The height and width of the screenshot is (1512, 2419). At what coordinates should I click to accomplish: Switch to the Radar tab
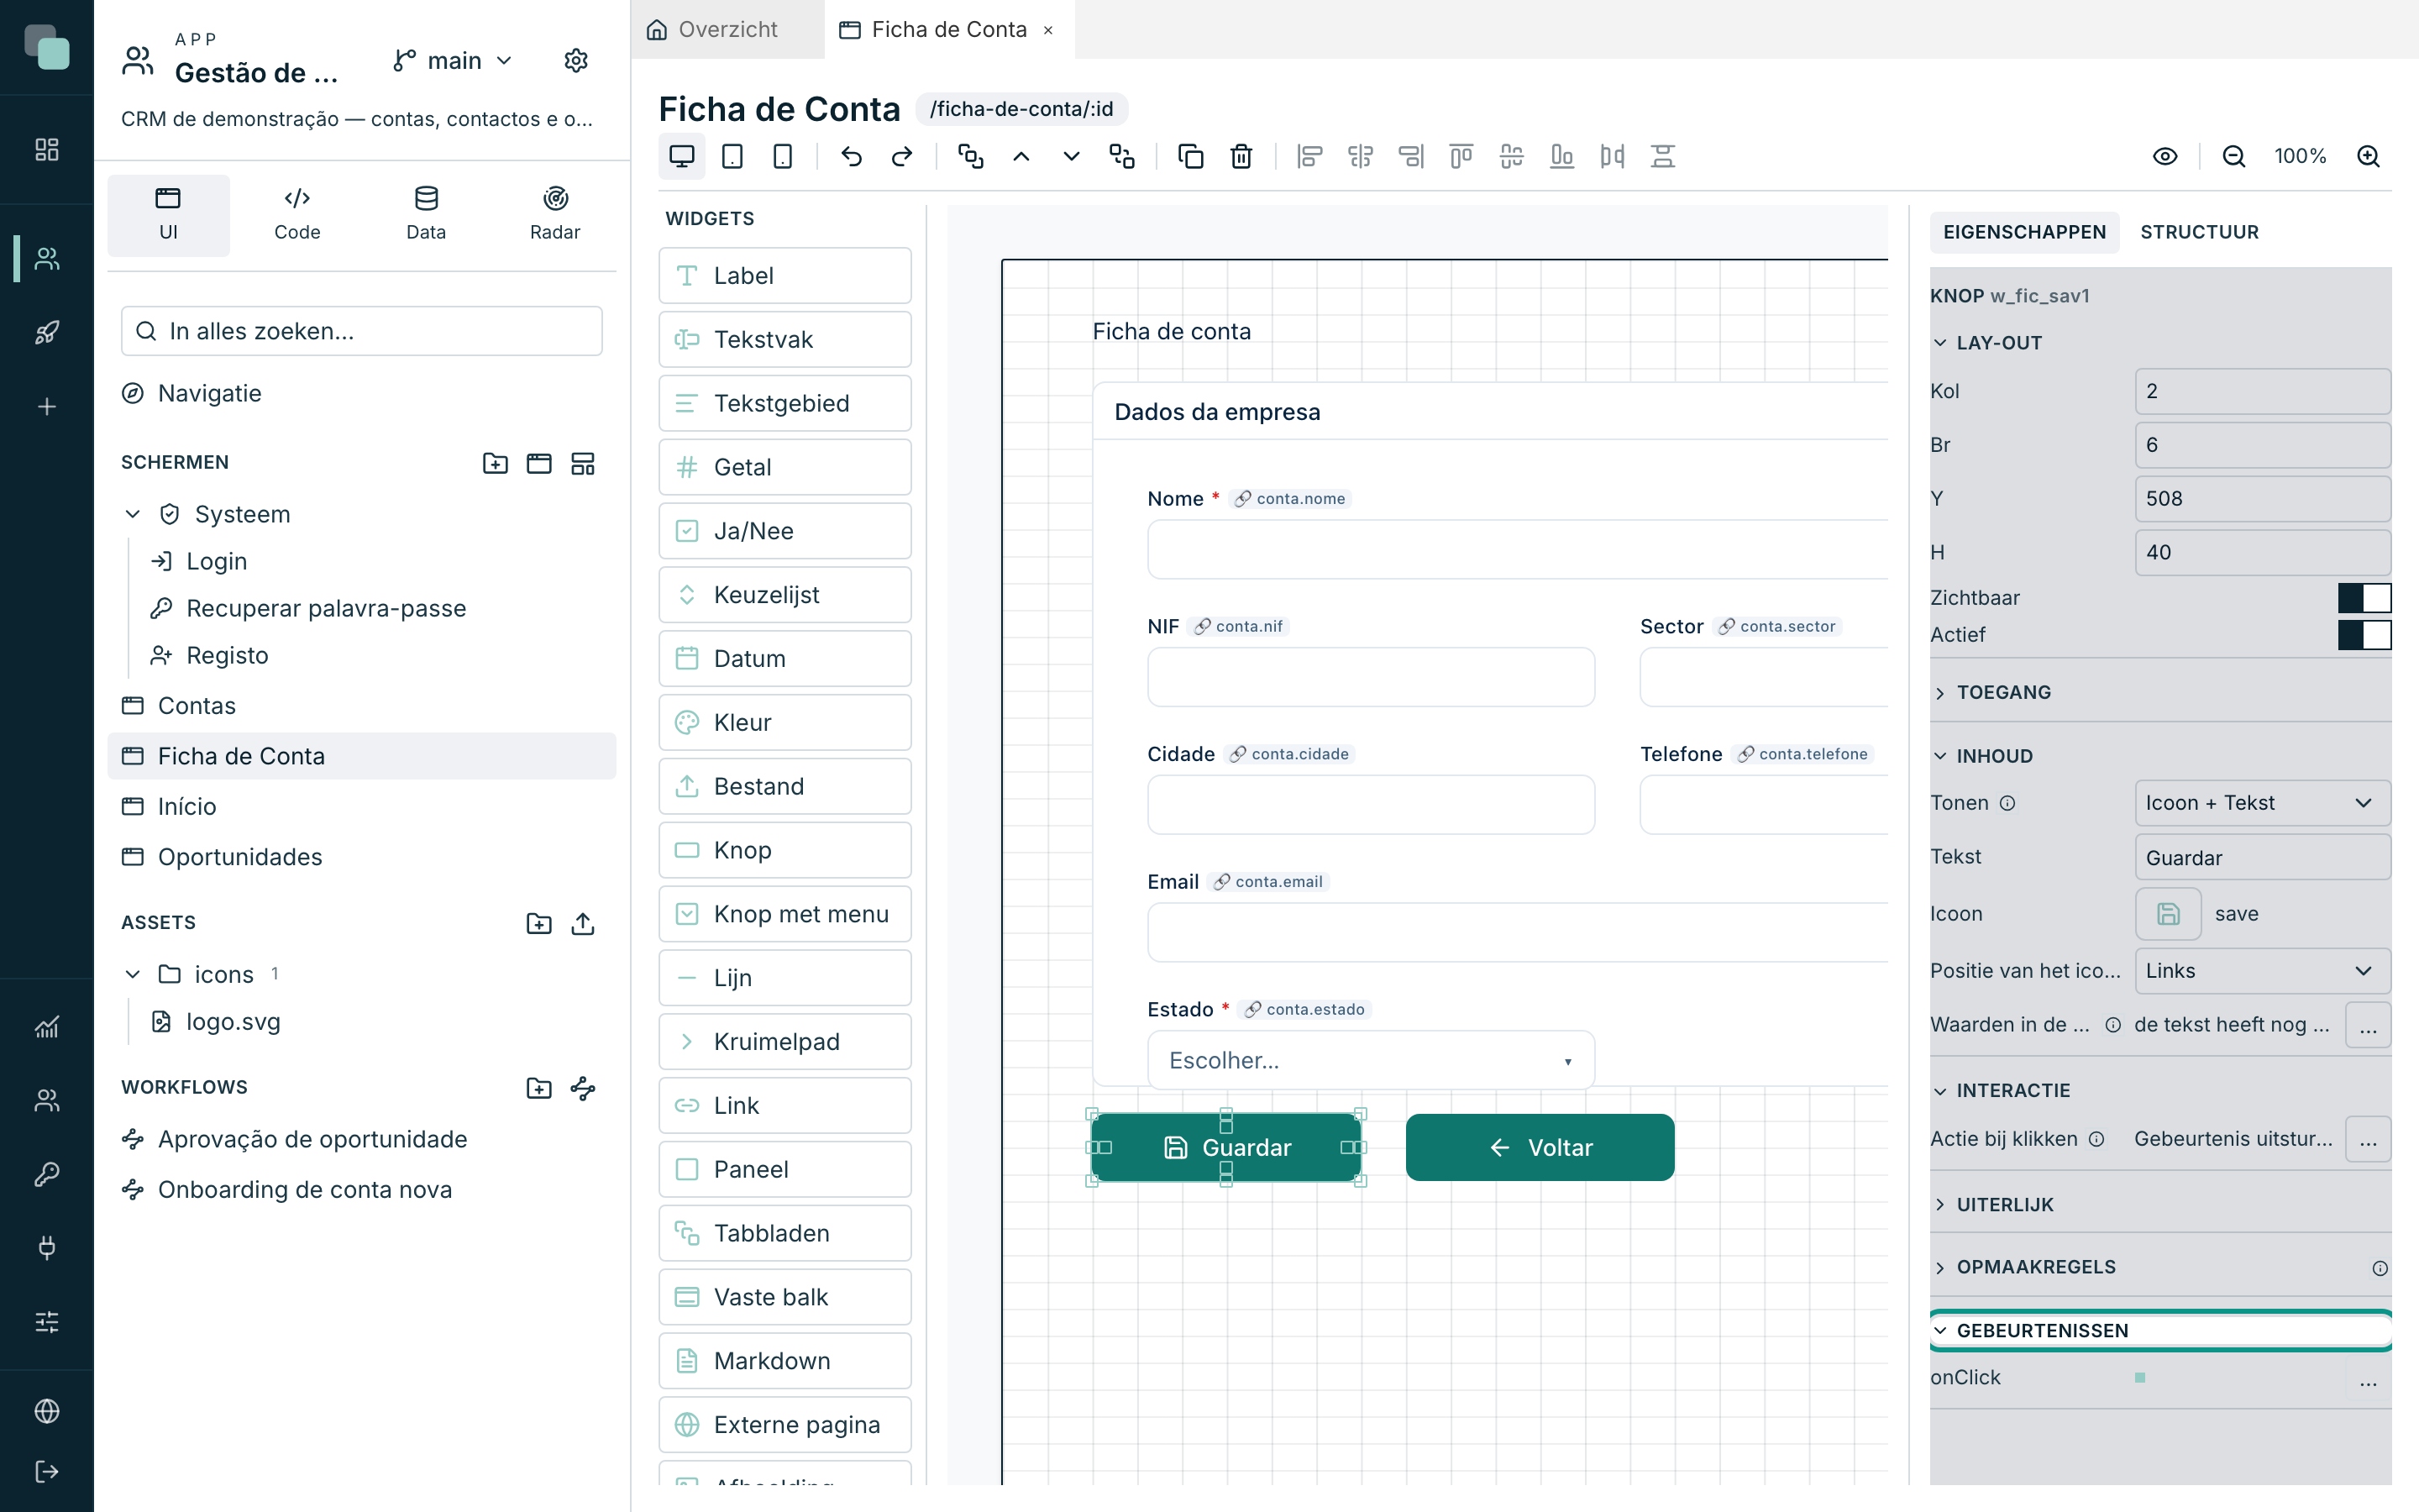pyautogui.click(x=554, y=214)
